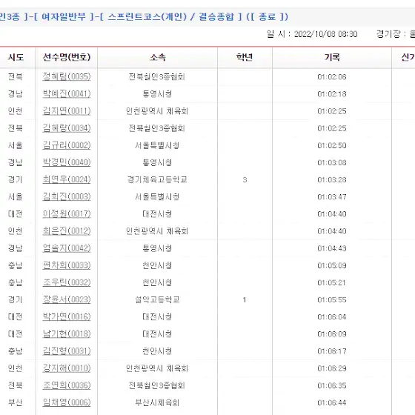The image size is (415, 415).
Task: Open athlete link 박예진(0041)
Action: tap(67, 93)
